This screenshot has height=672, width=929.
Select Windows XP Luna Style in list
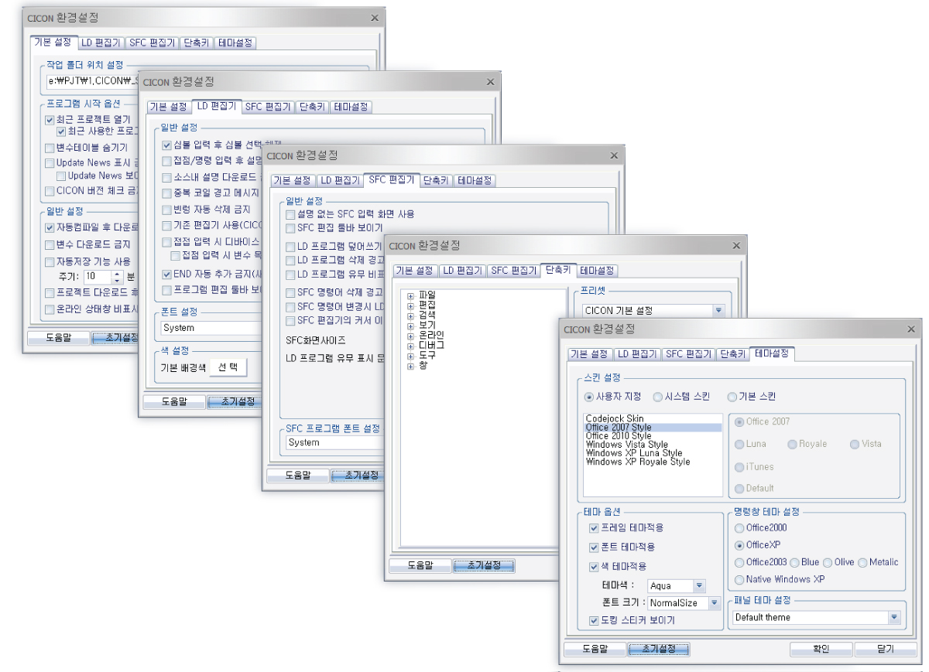(x=634, y=453)
